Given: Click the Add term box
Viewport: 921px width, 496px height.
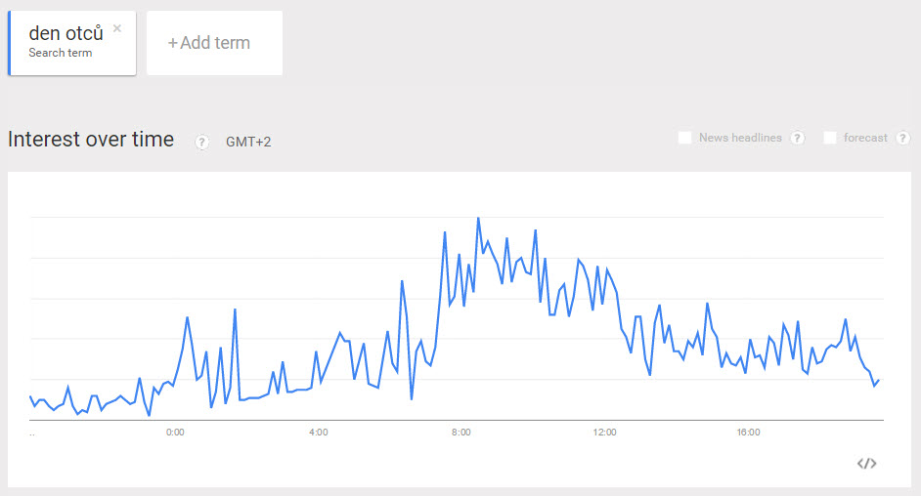Looking at the screenshot, I should (214, 43).
